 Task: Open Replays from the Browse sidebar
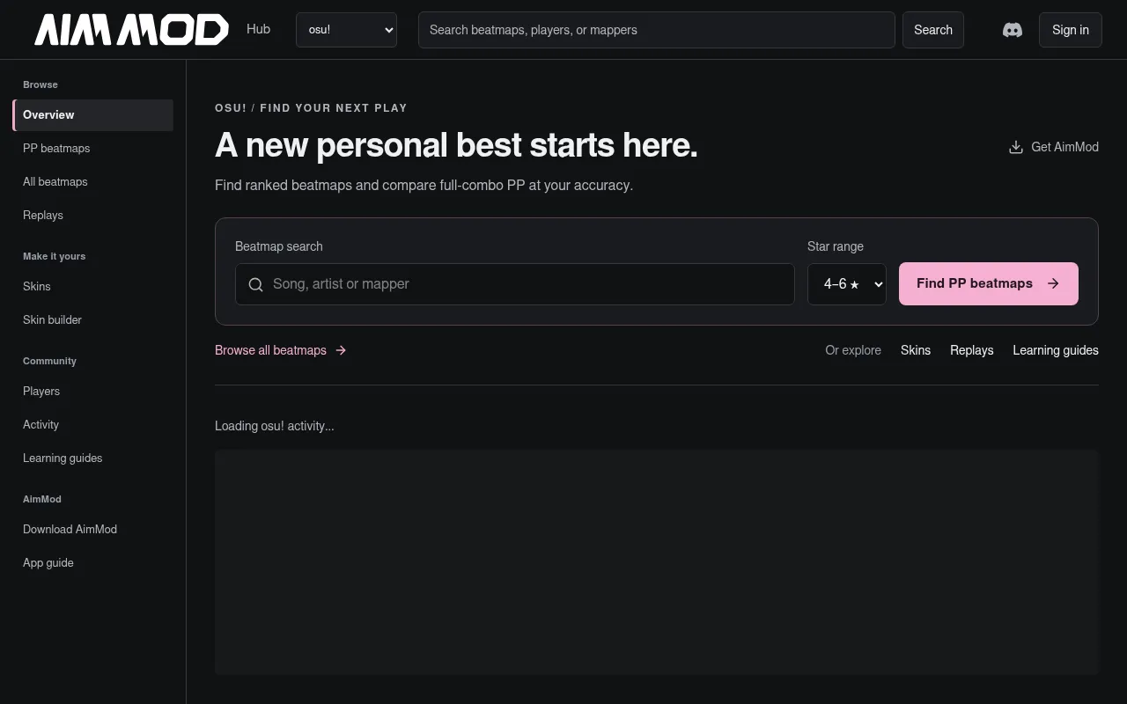pyautogui.click(x=93, y=216)
